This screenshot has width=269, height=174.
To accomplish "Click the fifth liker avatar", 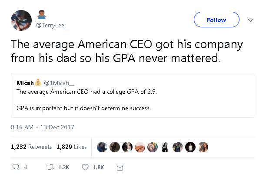I will 153,147.
